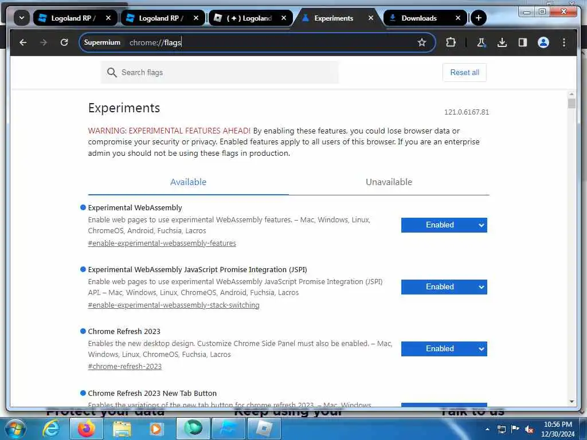Open the Unavailable flags tab
The image size is (587, 440).
point(389,182)
